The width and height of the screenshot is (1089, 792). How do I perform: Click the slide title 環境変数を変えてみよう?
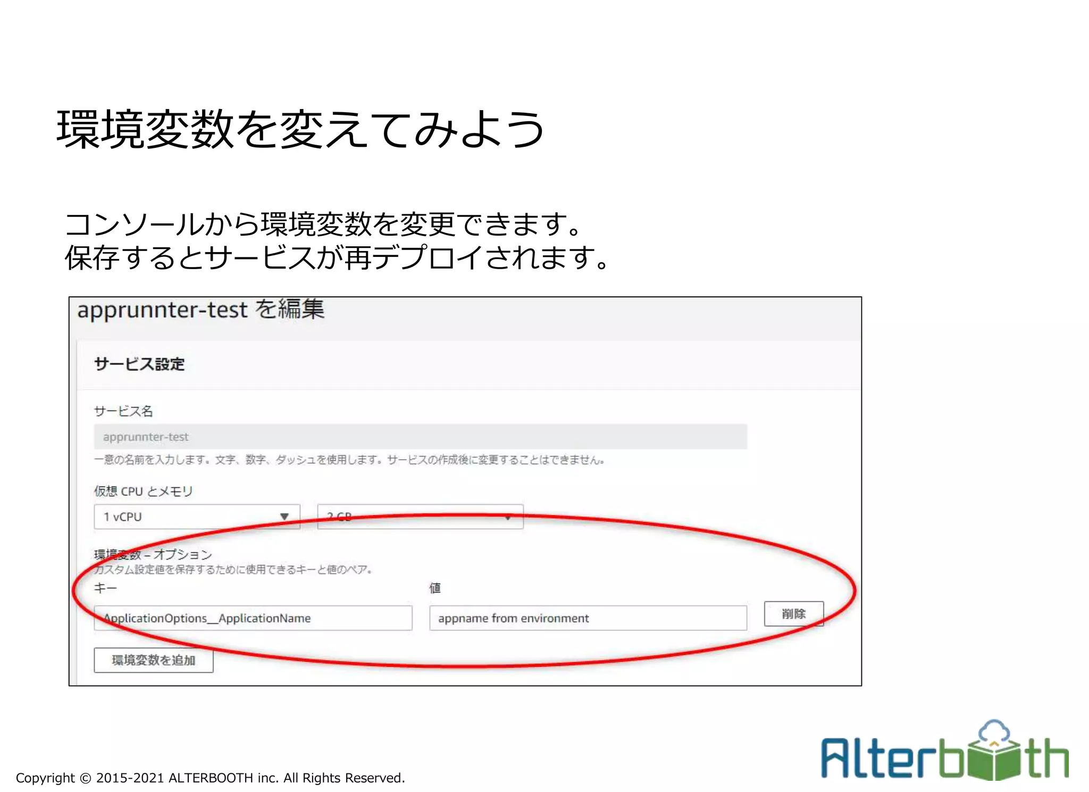coord(300,129)
